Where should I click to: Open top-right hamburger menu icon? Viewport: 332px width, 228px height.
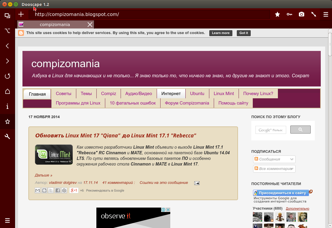[326, 15]
